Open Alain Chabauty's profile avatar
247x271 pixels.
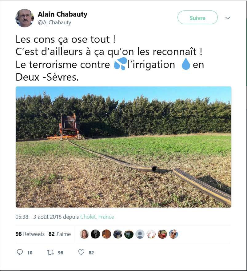[25, 18]
